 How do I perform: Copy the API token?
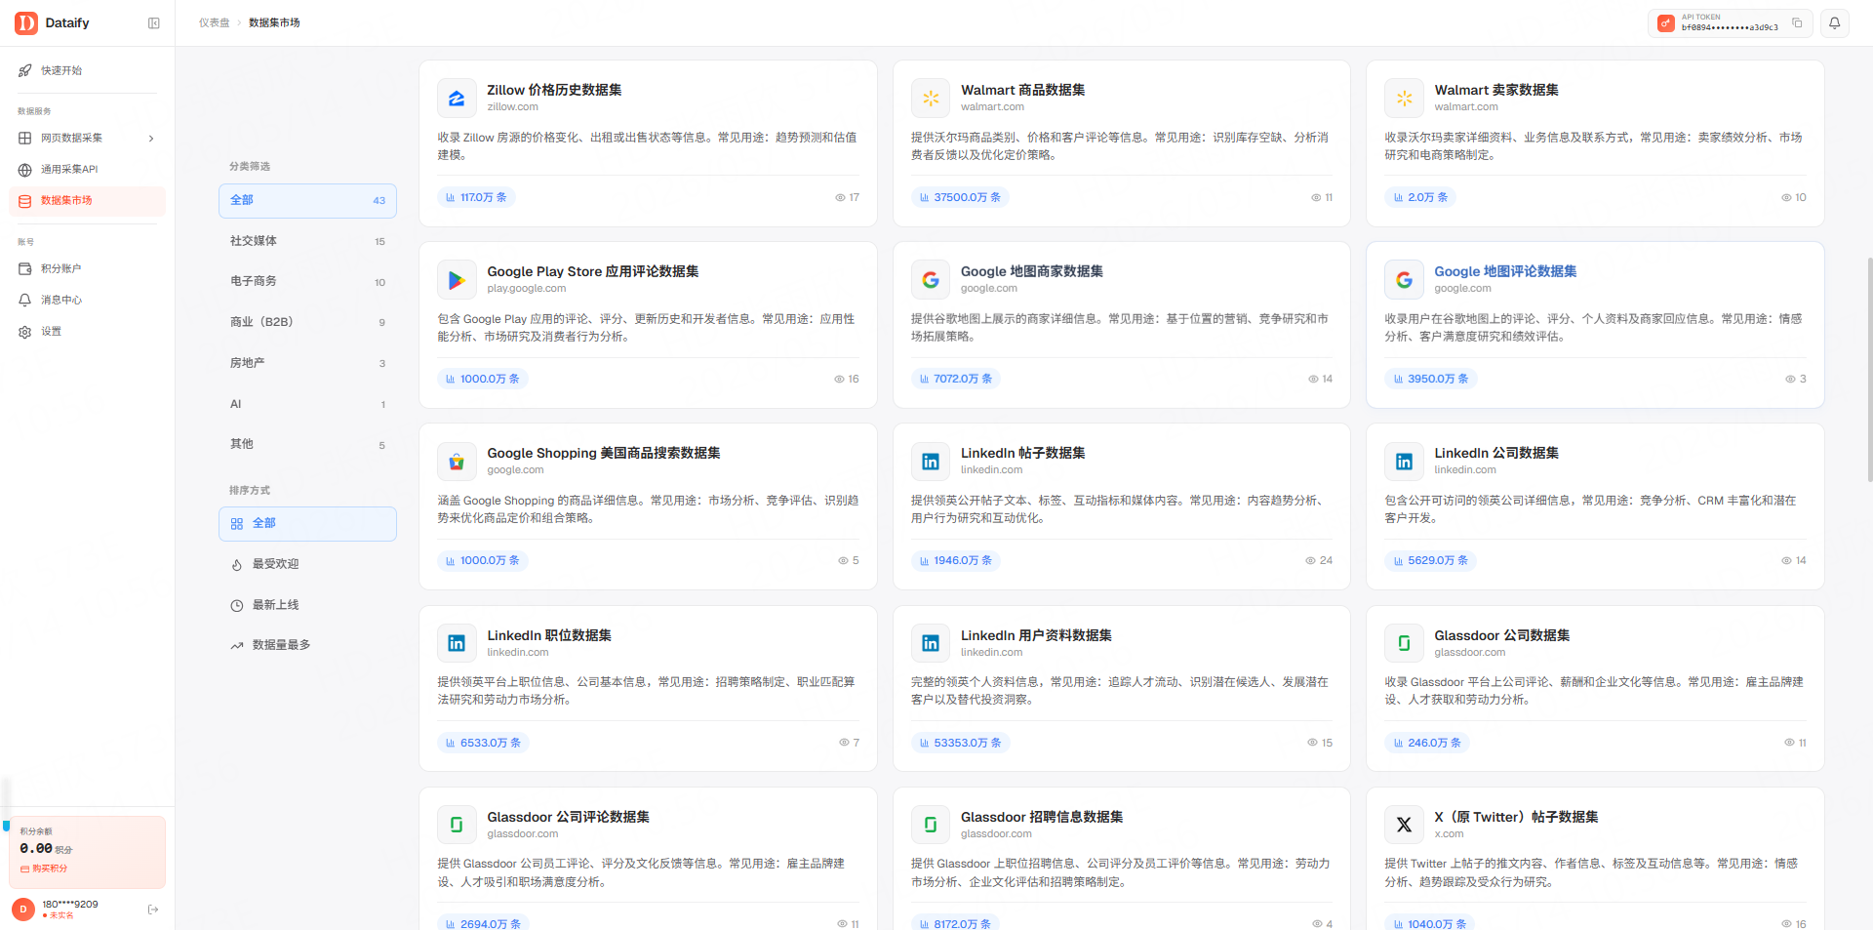coord(1797,22)
